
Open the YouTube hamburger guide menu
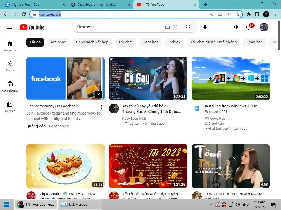[x=10, y=27]
